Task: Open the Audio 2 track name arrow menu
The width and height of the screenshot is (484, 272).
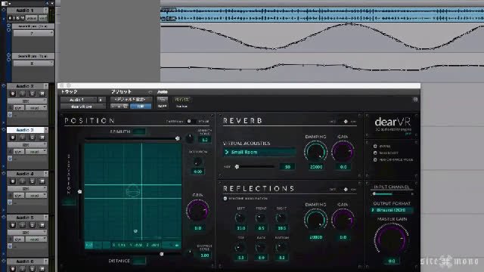Action: point(46,86)
